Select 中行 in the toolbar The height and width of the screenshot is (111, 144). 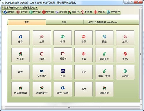pyautogui.click(x=48, y=12)
